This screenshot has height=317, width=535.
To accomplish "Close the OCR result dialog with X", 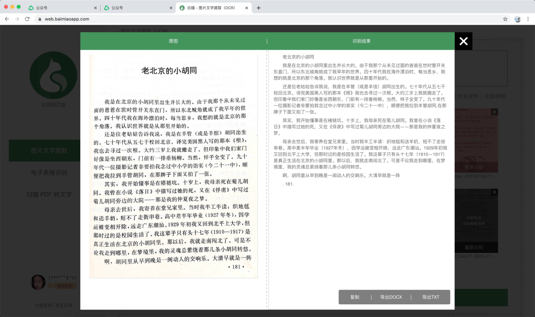I will pos(463,41).
